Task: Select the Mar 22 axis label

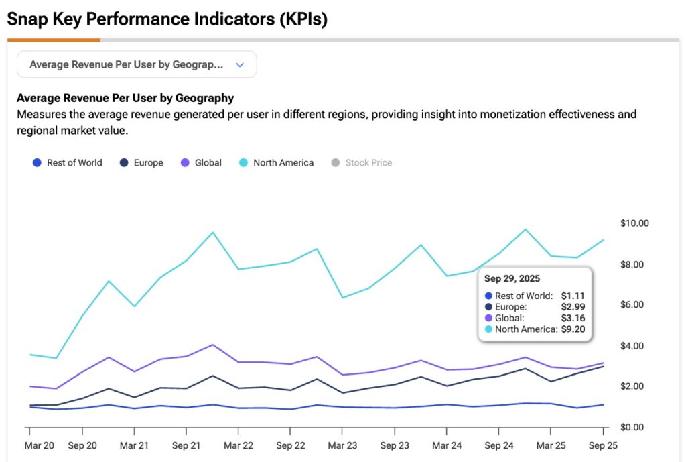Action: pos(238,445)
